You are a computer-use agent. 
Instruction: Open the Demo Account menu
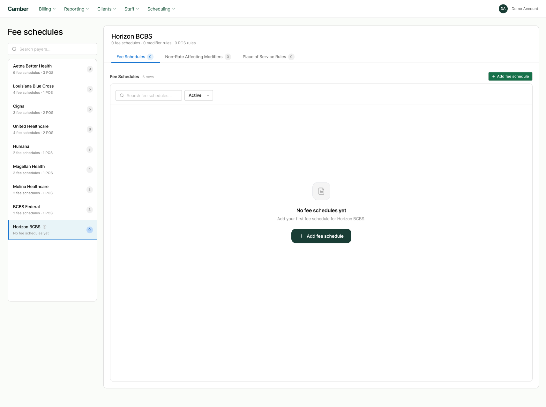(x=525, y=9)
